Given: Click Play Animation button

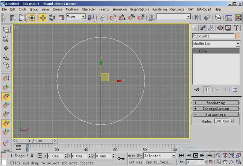Looking at the screenshot, I should pos(196,156).
